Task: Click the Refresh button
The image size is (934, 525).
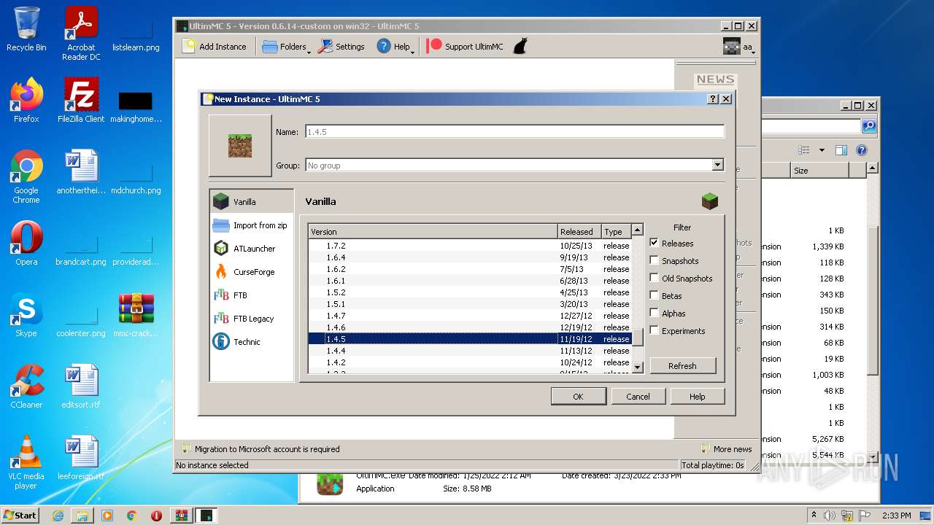Action: coord(682,366)
